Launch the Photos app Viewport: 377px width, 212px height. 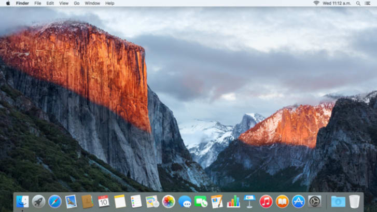pos(169,202)
